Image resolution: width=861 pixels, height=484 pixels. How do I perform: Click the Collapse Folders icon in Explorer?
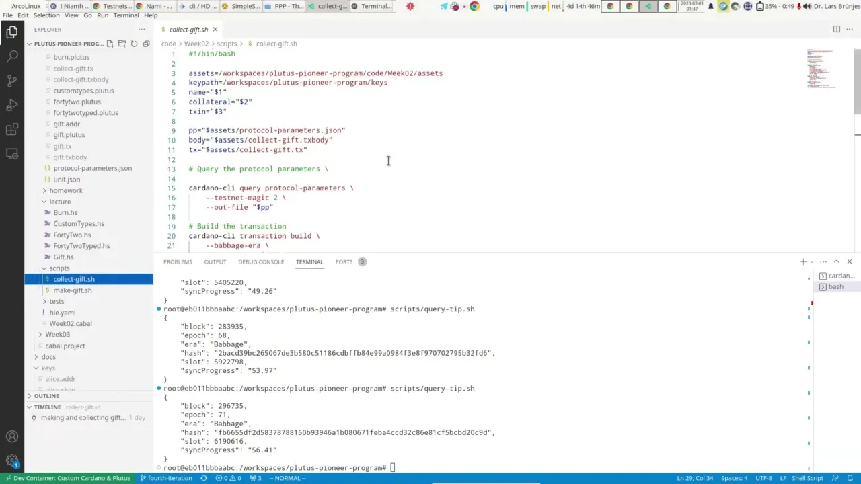click(146, 43)
